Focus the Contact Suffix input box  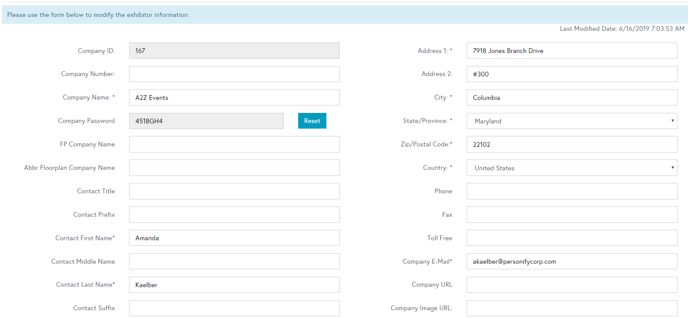pyautogui.click(x=234, y=308)
